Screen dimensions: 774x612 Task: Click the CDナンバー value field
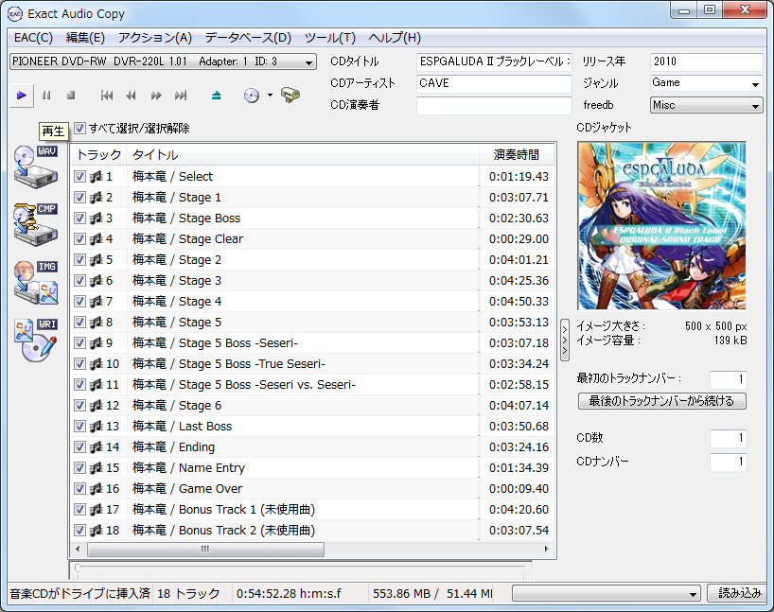(728, 462)
